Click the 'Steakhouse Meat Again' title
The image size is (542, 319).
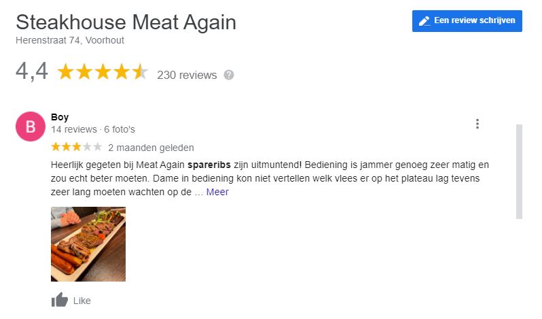coord(126,22)
